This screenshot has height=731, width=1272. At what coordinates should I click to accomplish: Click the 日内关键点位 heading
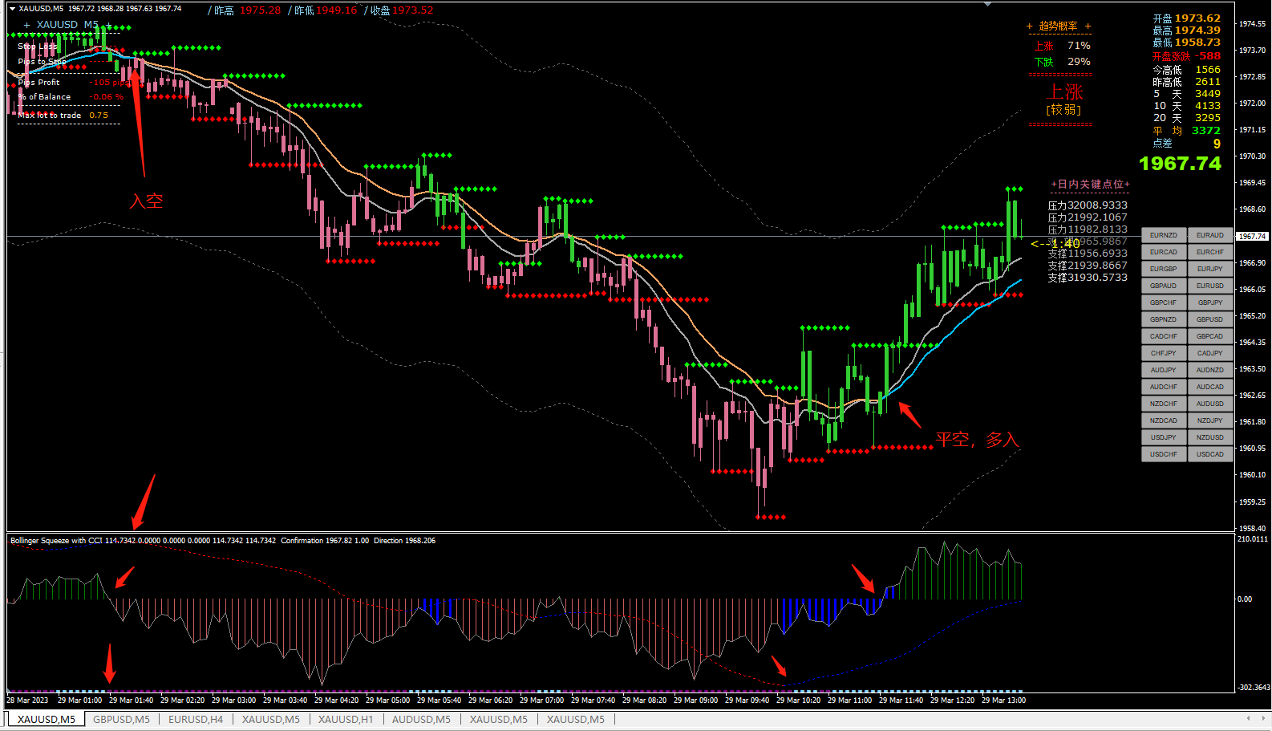(1090, 185)
